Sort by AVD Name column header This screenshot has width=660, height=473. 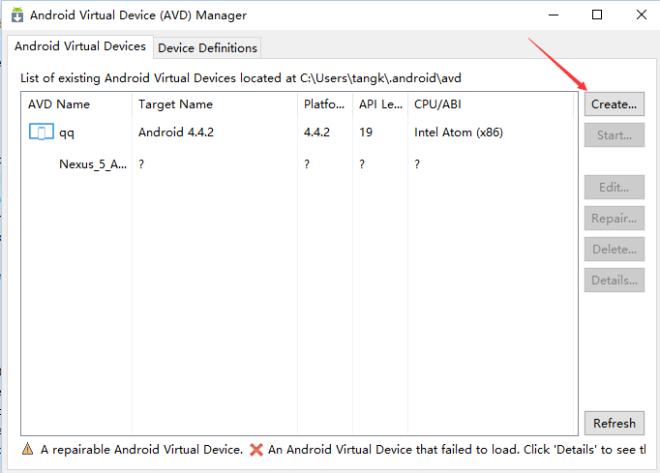click(76, 103)
